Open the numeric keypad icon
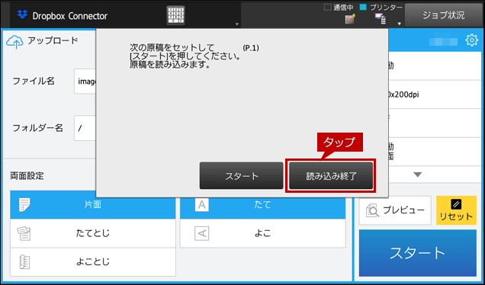This screenshot has width=485, height=285. click(x=175, y=15)
